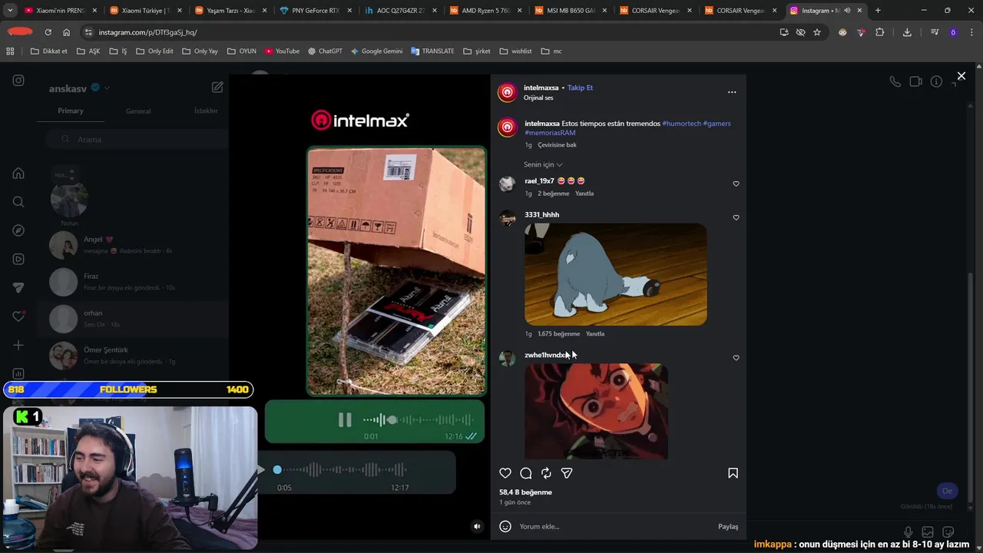Start video call with camera icon

[915, 81]
